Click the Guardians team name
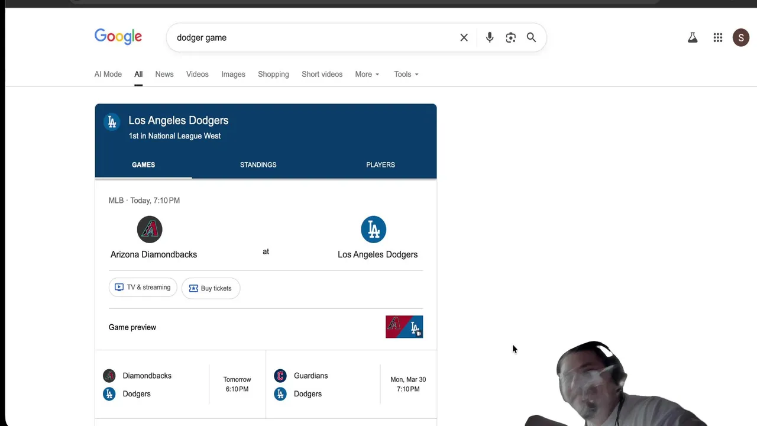Screen dimensions: 757x426 (x=310, y=376)
